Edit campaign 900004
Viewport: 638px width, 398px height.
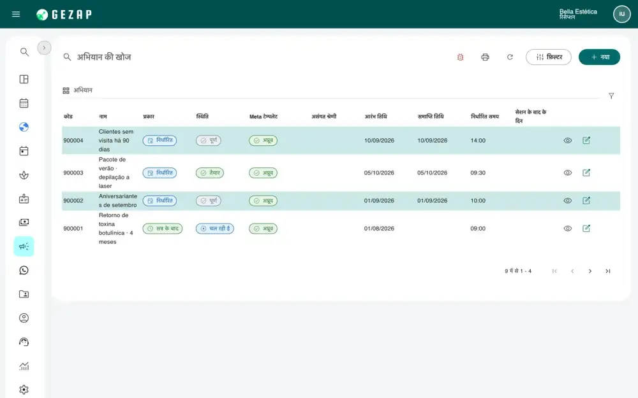(x=586, y=141)
